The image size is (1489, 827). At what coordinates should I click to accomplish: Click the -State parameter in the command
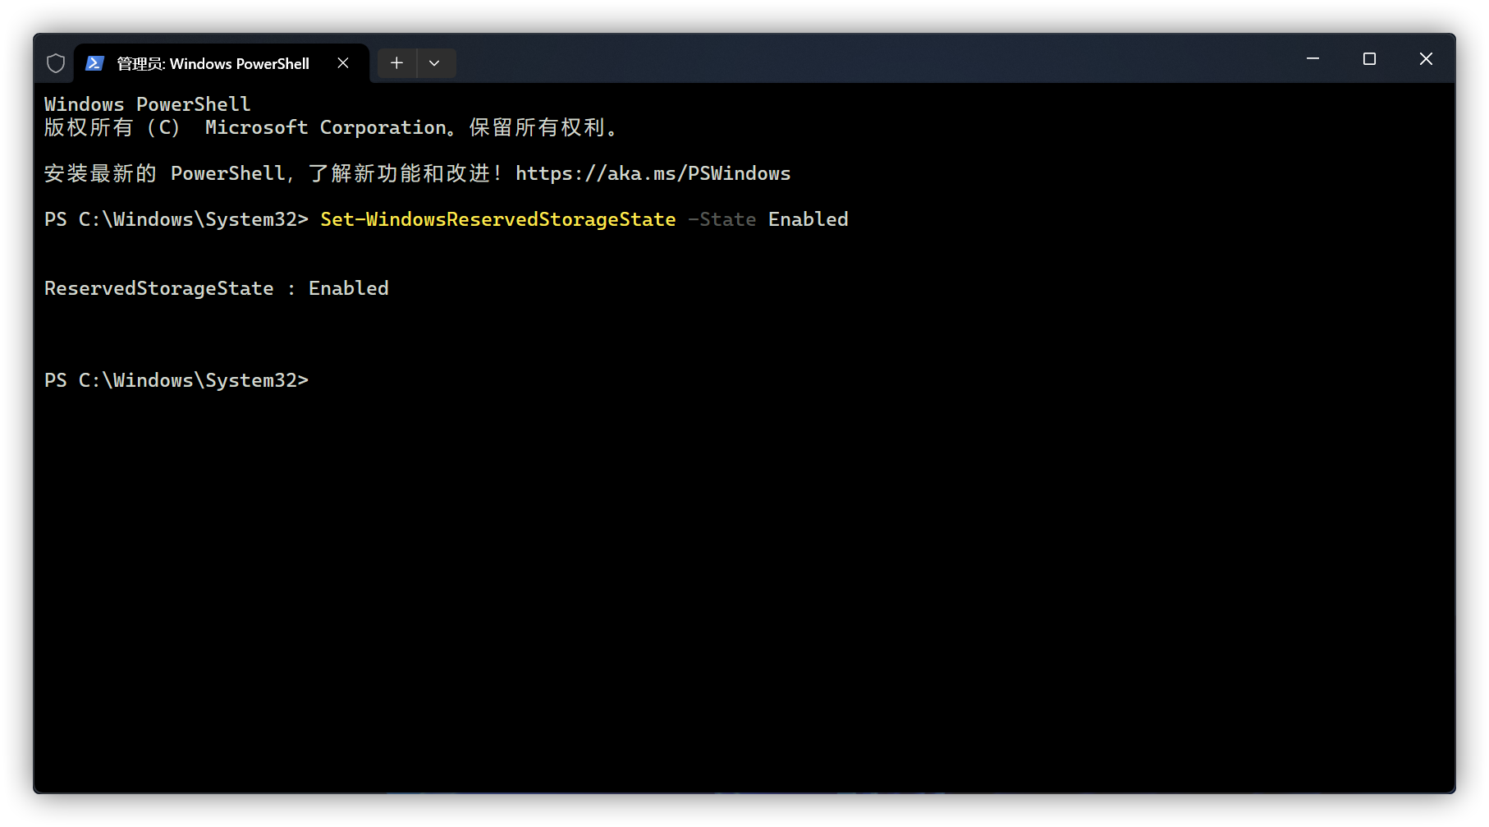(722, 219)
